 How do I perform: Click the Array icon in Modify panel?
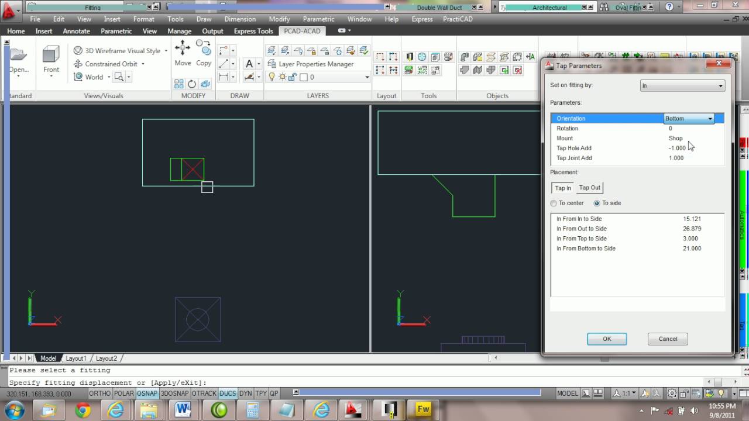point(179,84)
